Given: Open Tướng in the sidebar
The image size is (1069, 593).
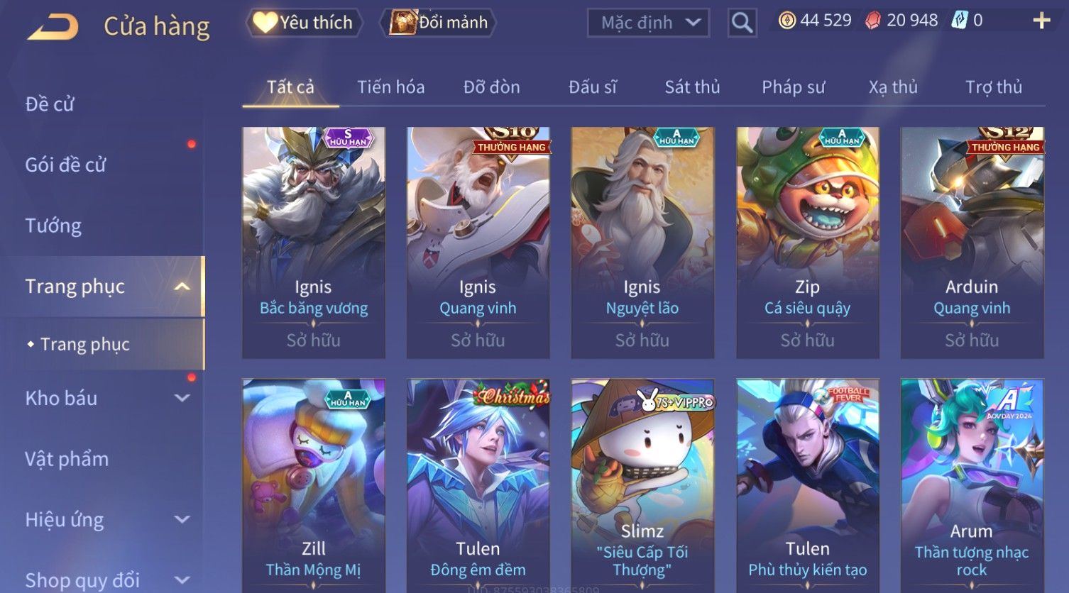Looking at the screenshot, I should click(x=53, y=226).
